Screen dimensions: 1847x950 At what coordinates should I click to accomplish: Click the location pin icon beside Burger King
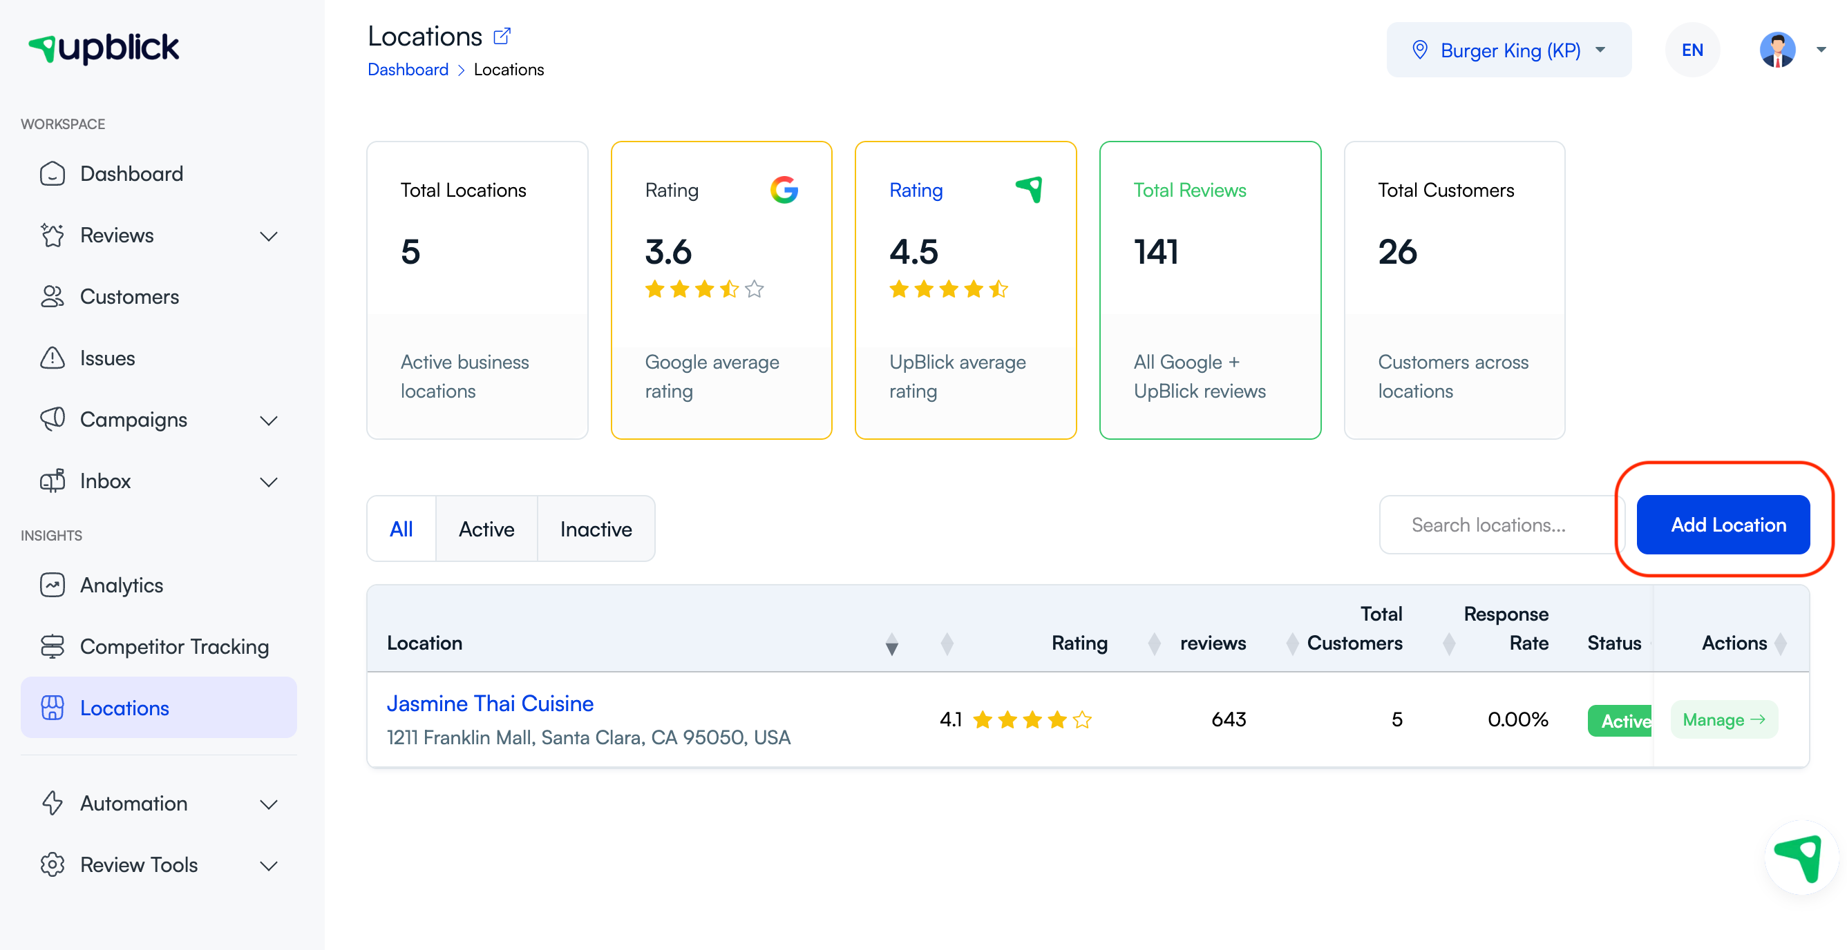[1420, 50]
